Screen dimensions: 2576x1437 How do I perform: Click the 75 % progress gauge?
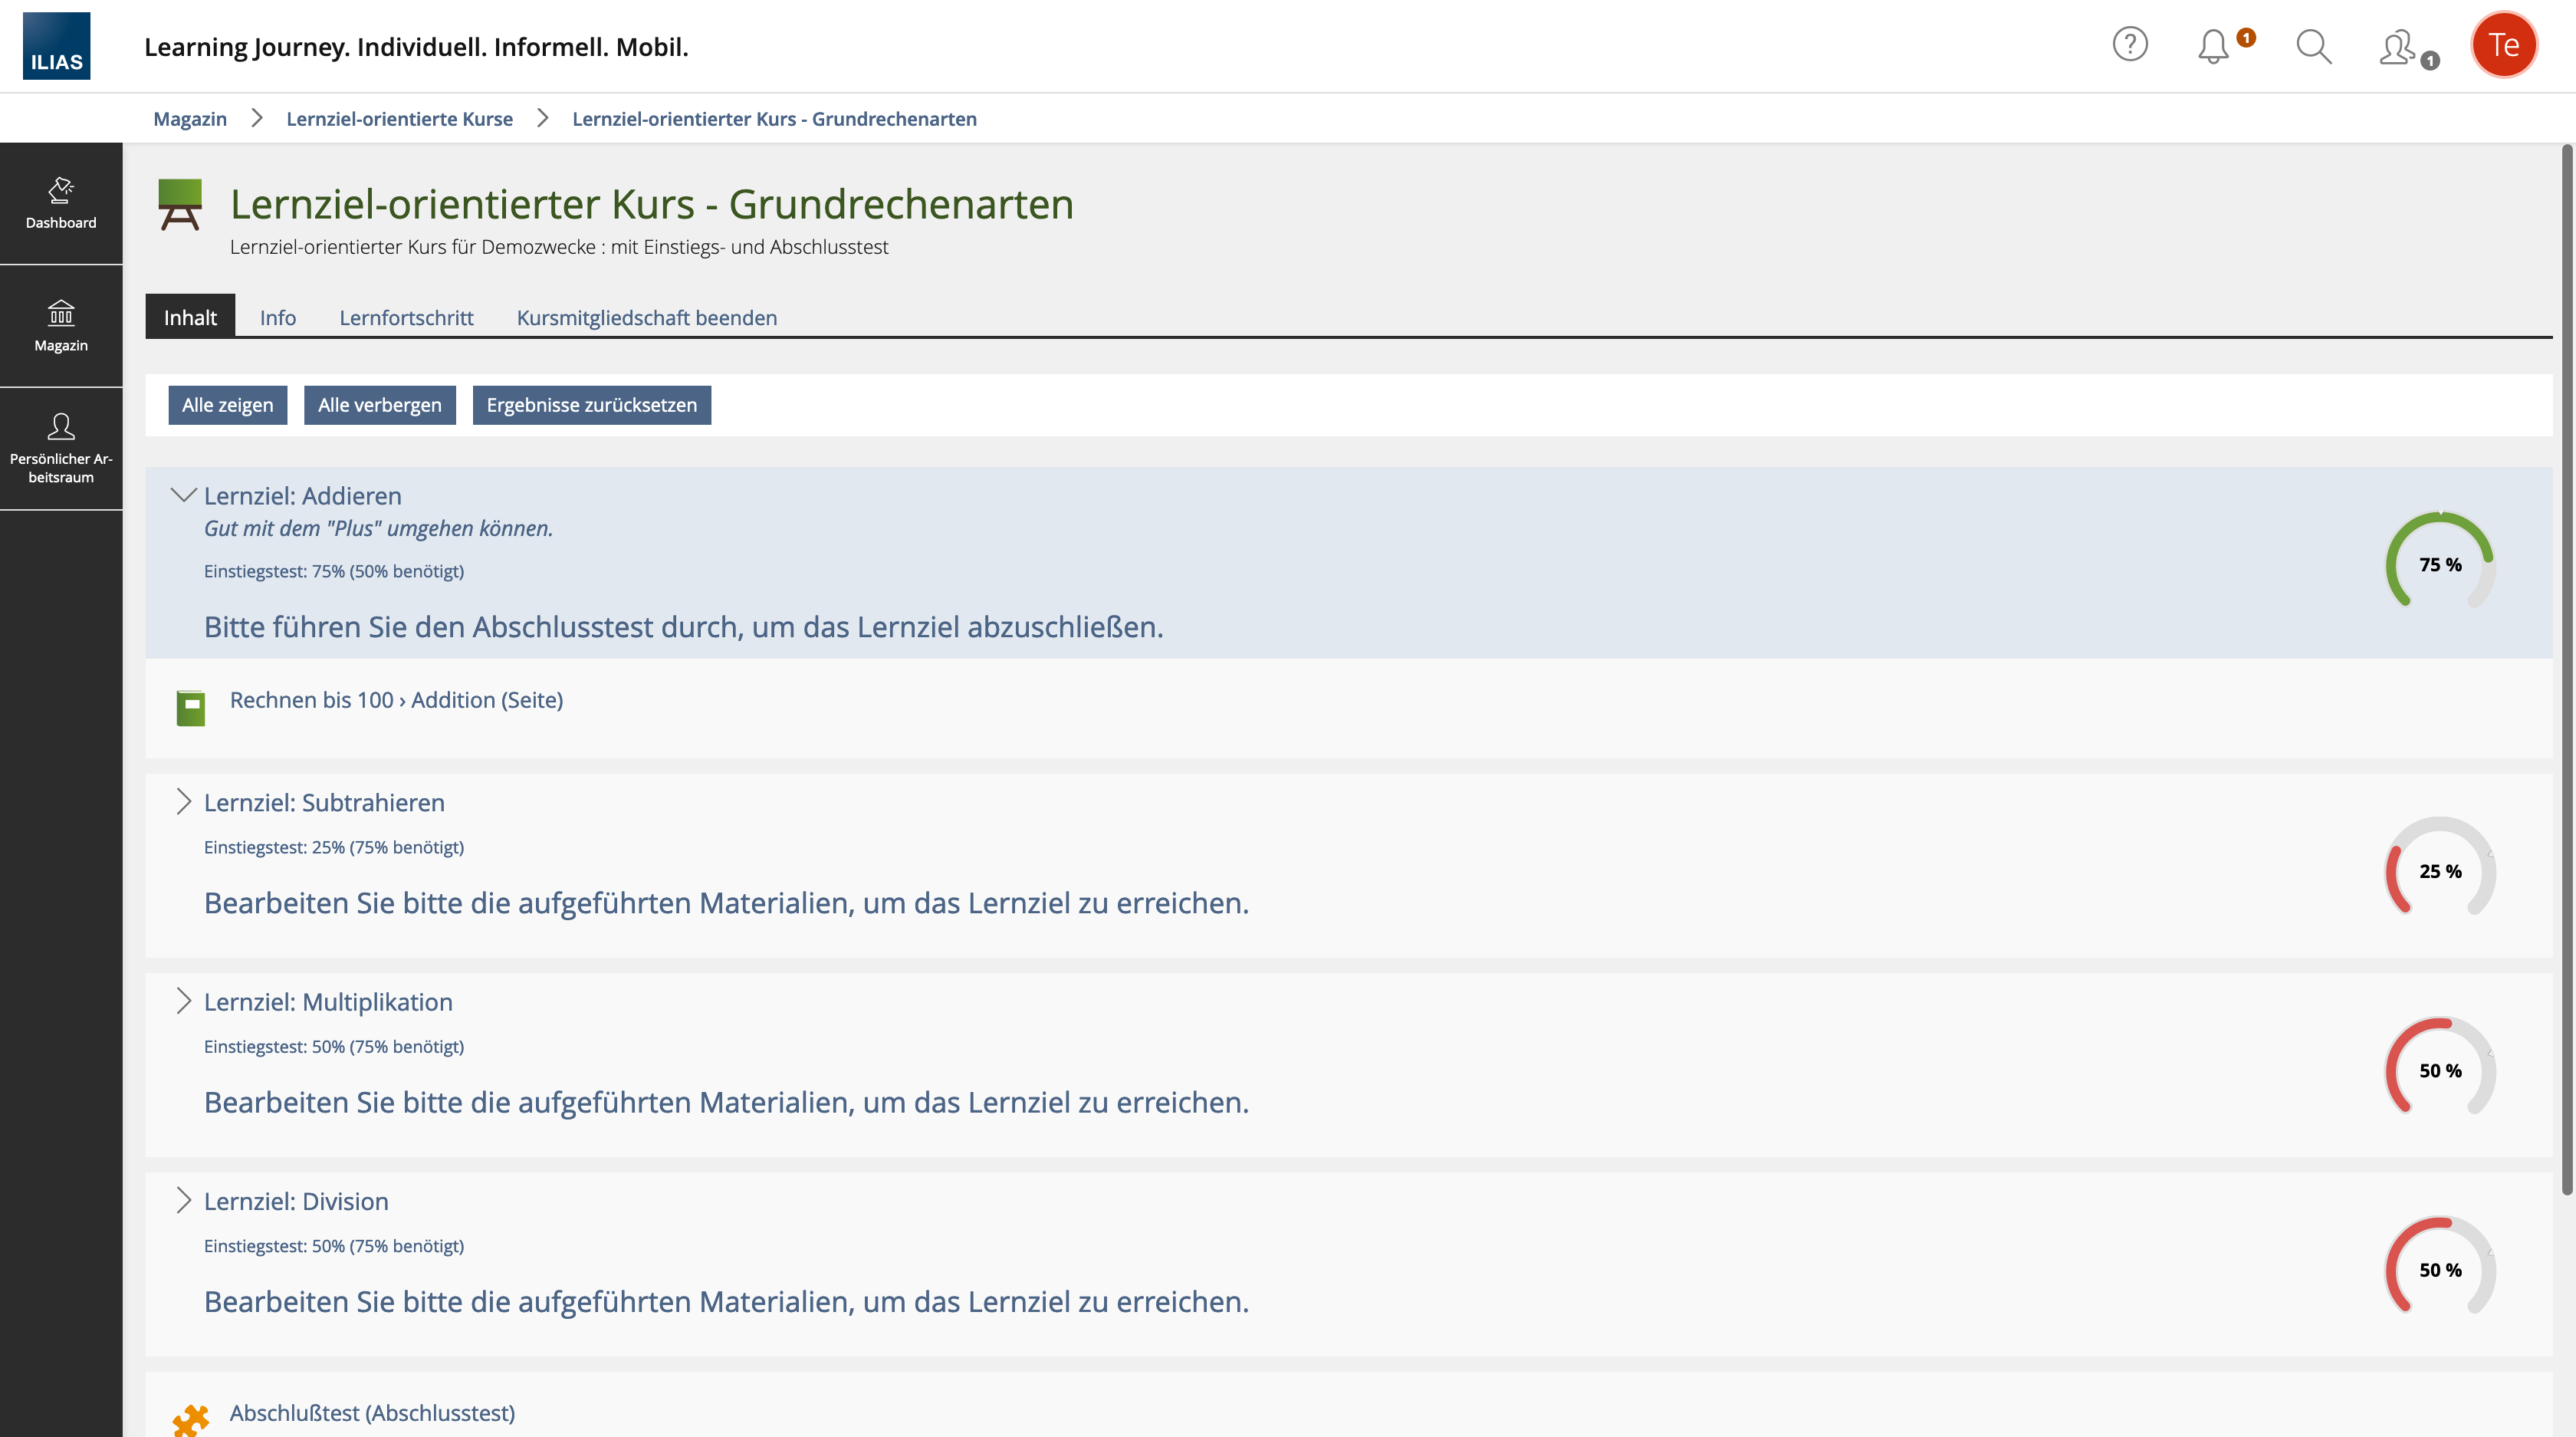(x=2439, y=563)
